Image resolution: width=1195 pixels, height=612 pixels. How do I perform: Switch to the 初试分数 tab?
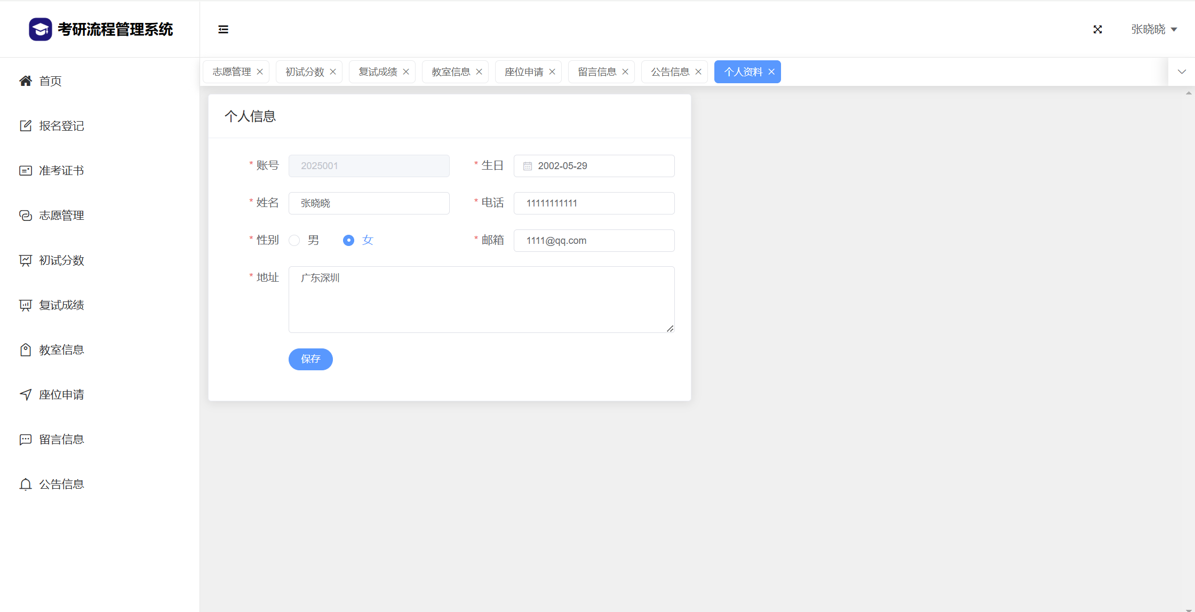click(x=304, y=71)
